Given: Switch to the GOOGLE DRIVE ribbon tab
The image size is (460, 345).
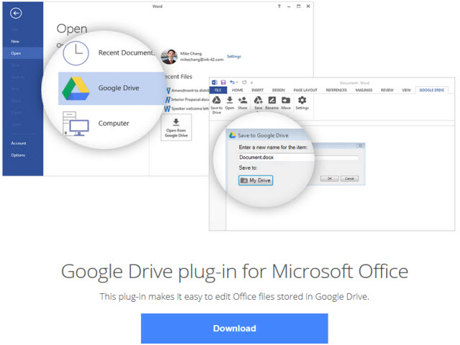Looking at the screenshot, I should 432,90.
